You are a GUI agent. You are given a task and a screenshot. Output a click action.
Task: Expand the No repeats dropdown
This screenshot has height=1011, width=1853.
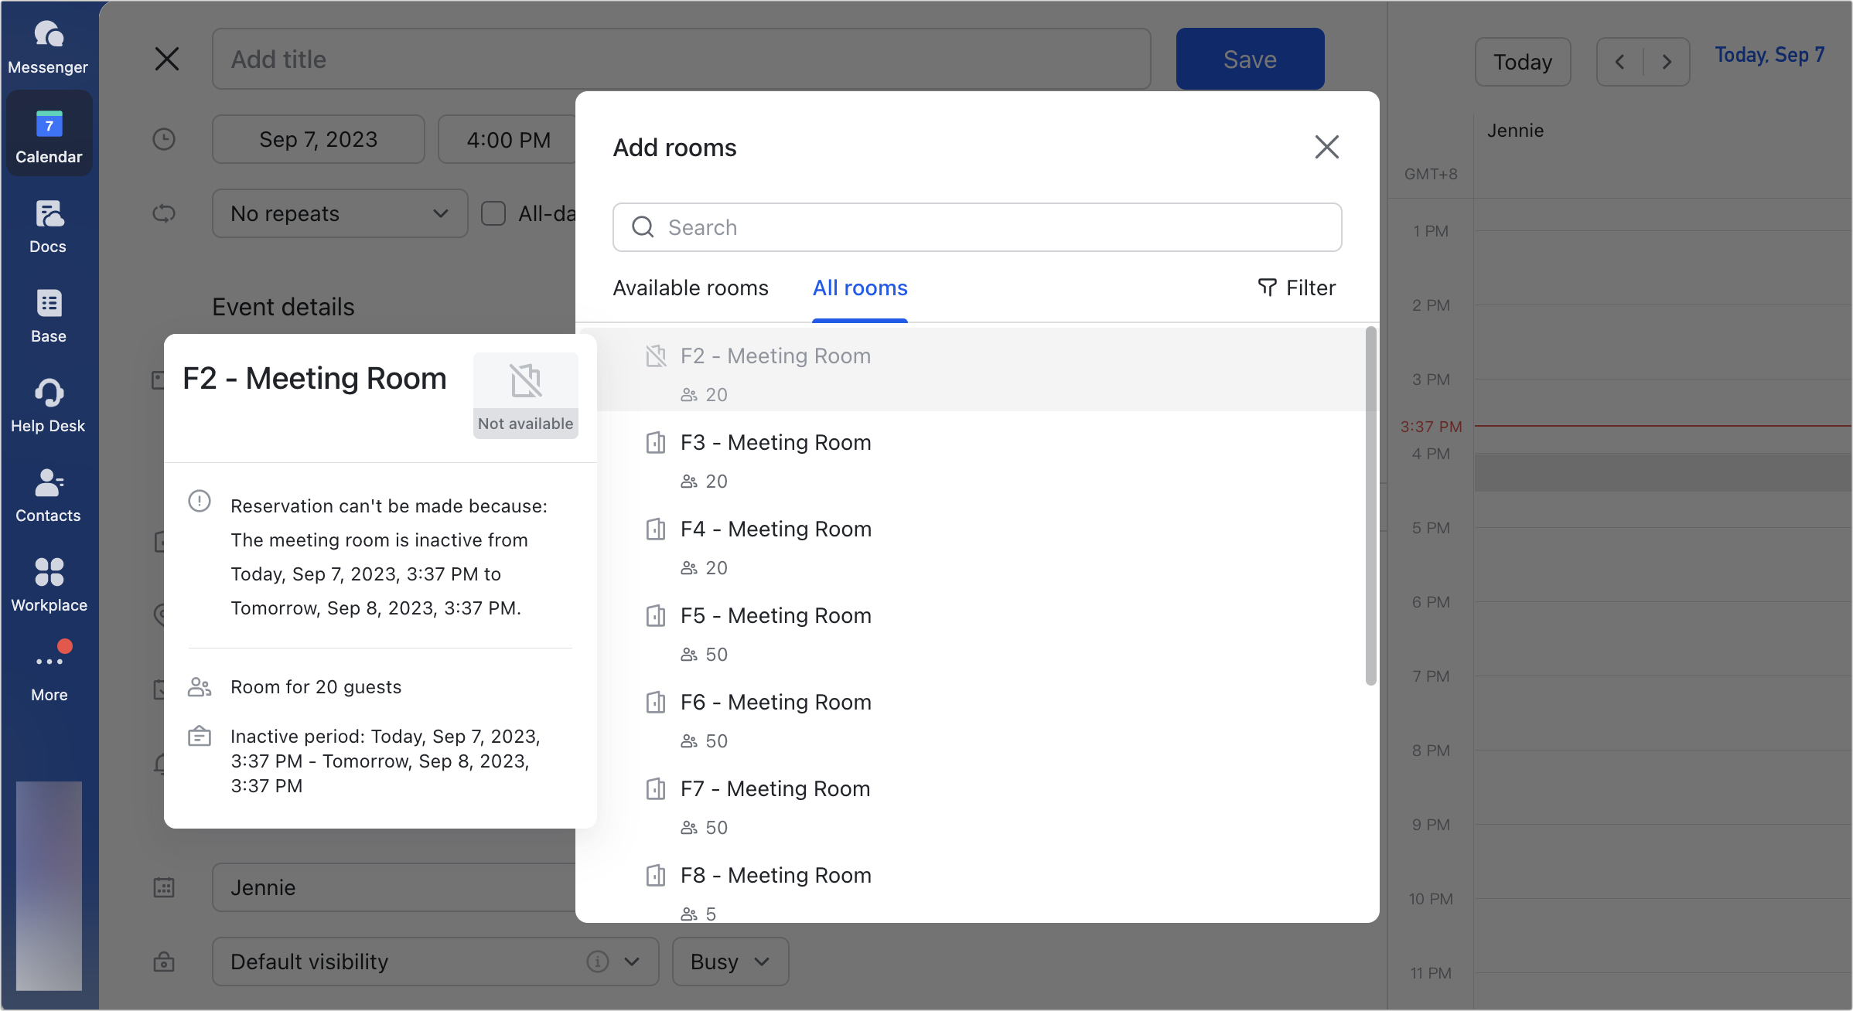(x=340, y=213)
